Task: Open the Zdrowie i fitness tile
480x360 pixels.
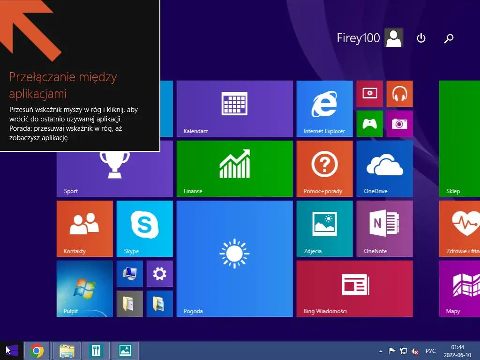Action: pyautogui.click(x=459, y=229)
